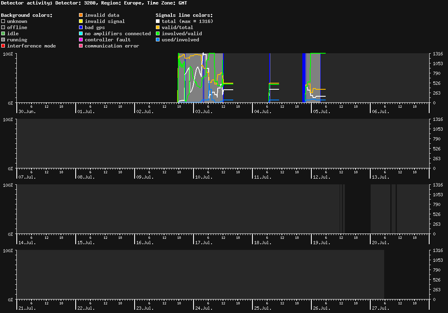Click the 'offline' background color swatch

pos(3,27)
